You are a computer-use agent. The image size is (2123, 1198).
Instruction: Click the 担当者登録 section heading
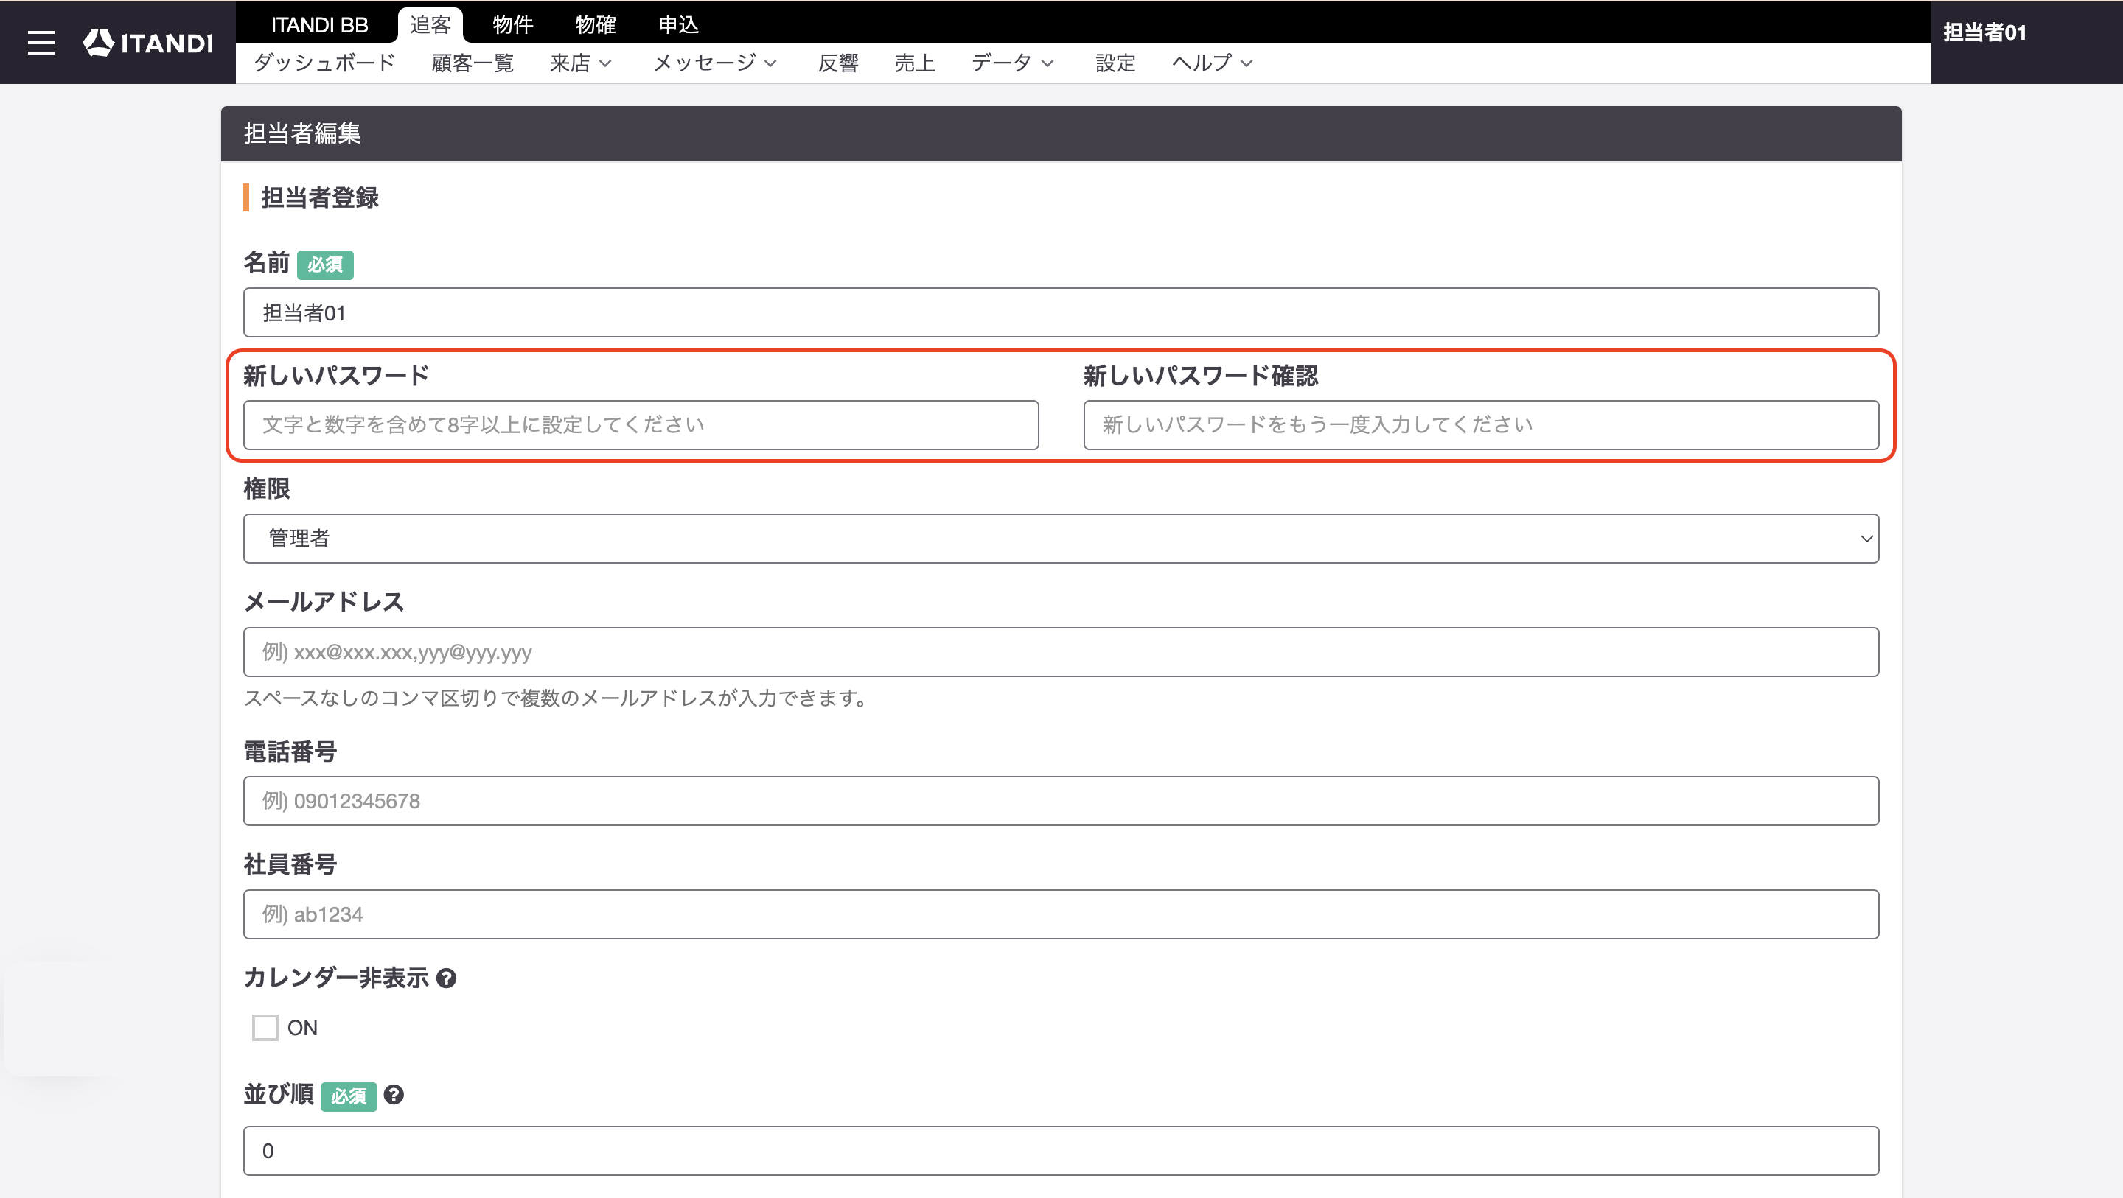click(x=320, y=197)
